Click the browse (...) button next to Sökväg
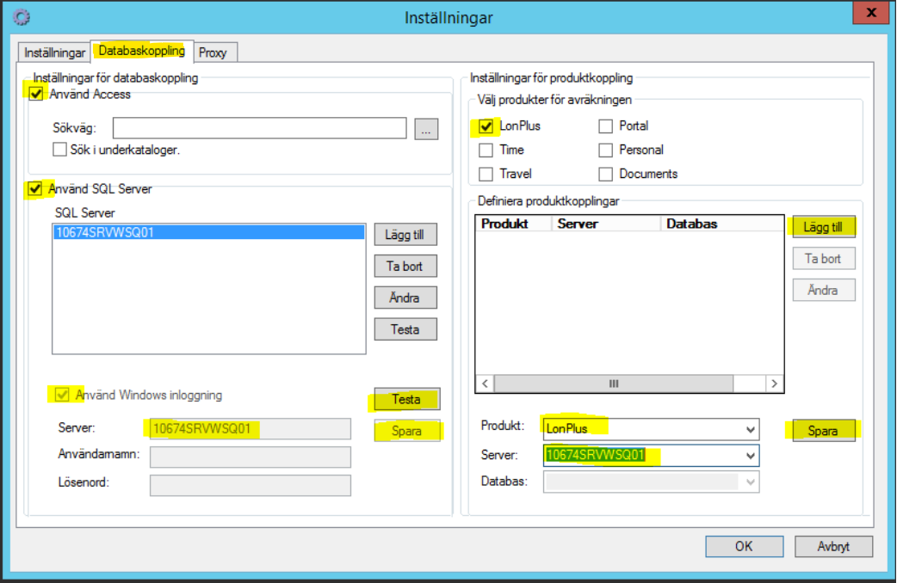The width and height of the screenshot is (897, 583). point(426,128)
